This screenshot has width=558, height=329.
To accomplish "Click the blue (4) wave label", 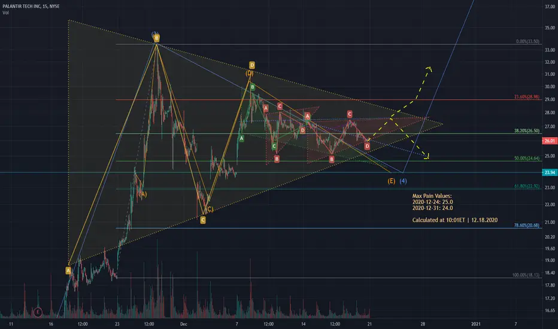I will [403, 181].
